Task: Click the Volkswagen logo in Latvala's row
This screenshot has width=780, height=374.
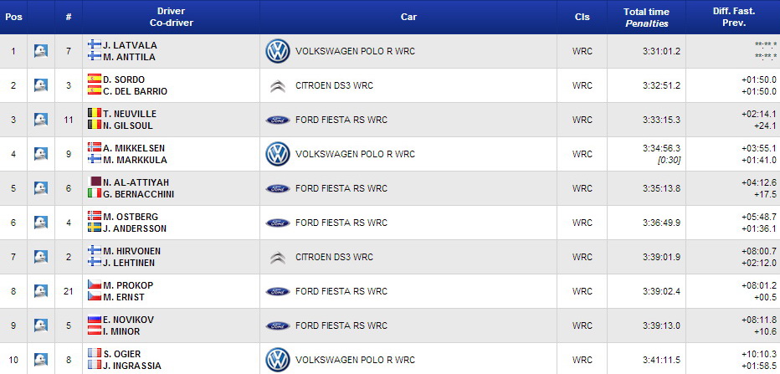Action: pyautogui.click(x=278, y=51)
